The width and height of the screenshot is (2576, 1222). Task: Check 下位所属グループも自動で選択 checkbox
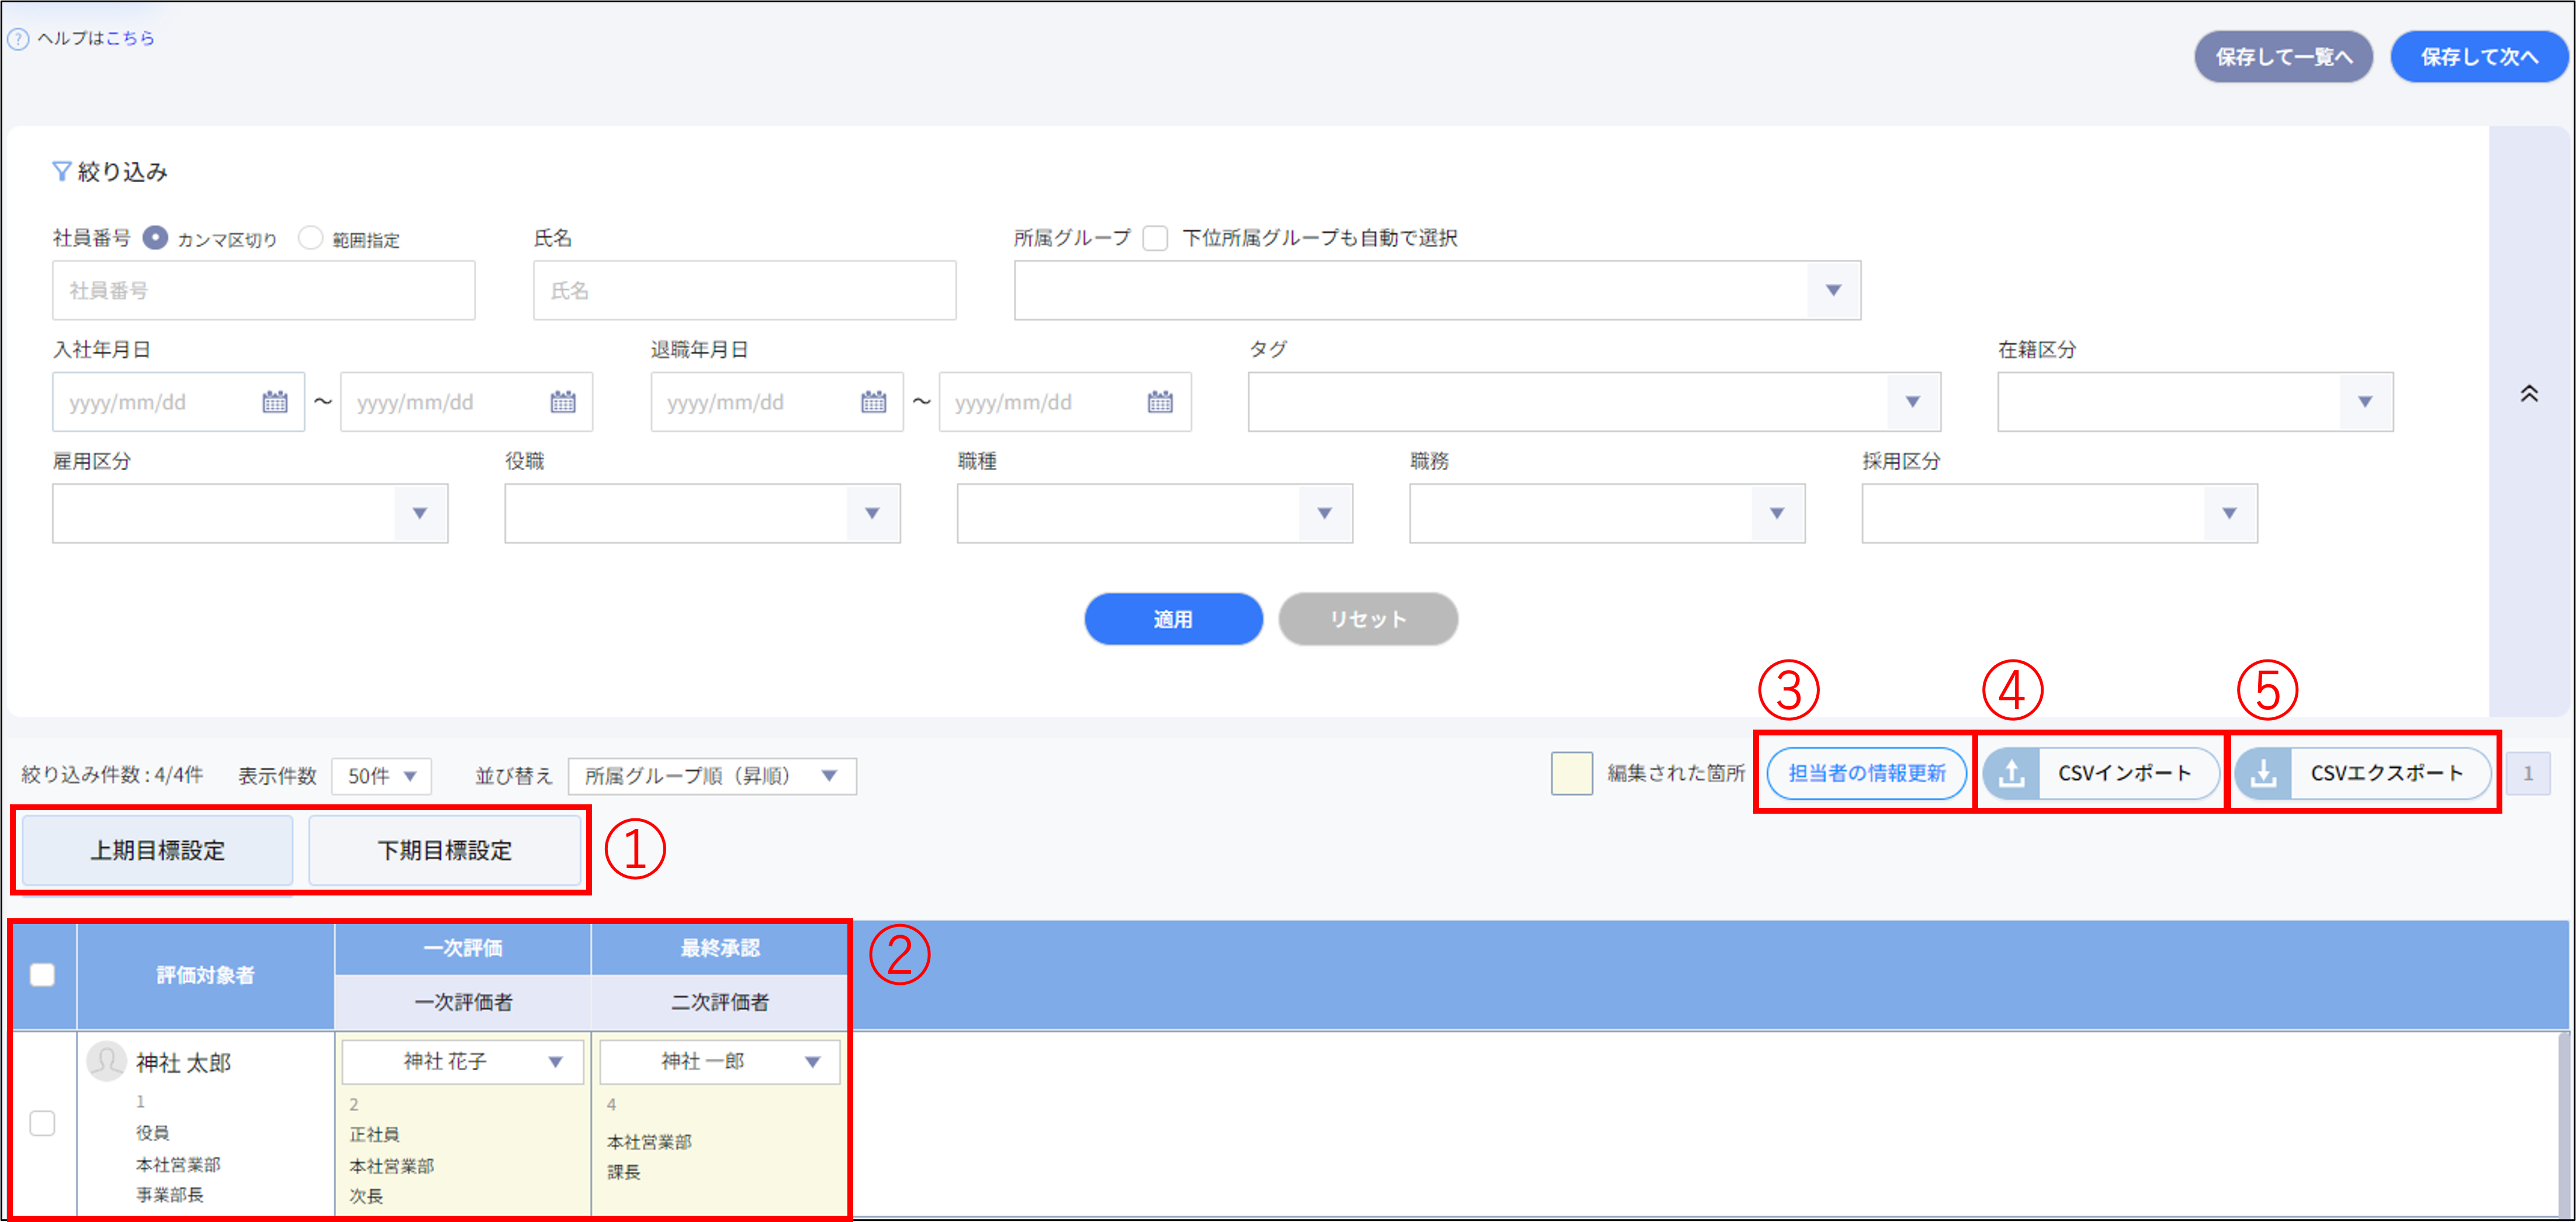pyautogui.click(x=1156, y=238)
